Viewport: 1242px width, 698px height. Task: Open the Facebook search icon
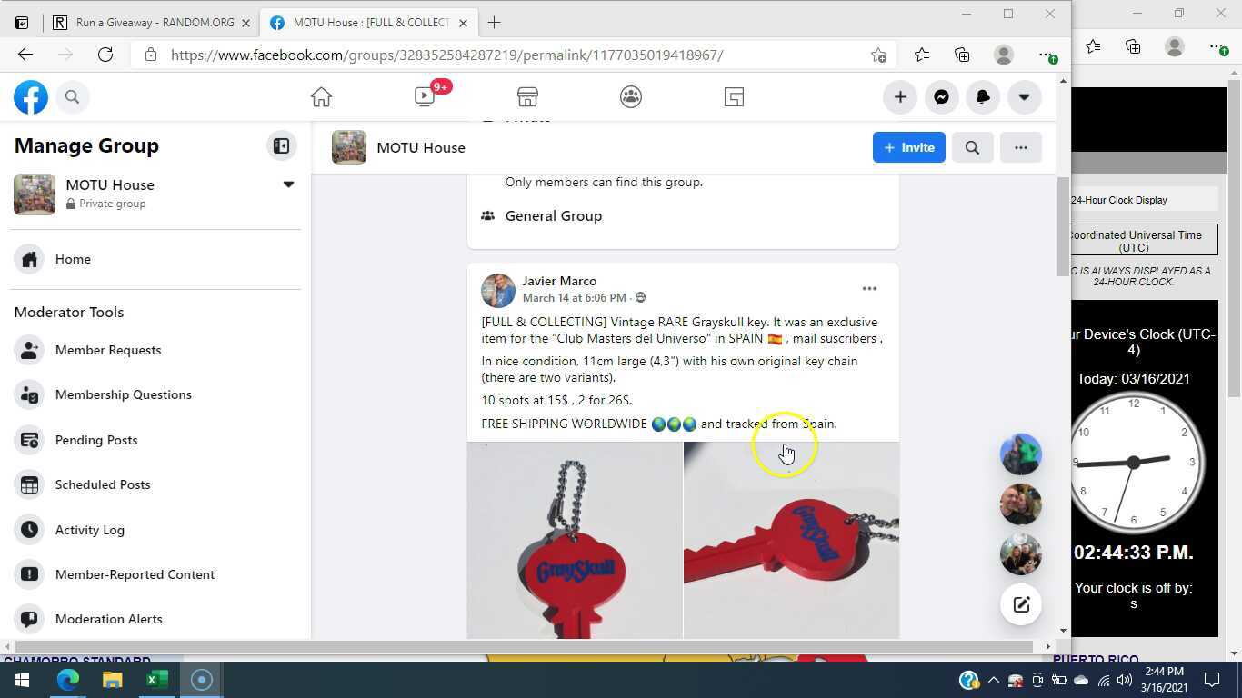(x=72, y=97)
